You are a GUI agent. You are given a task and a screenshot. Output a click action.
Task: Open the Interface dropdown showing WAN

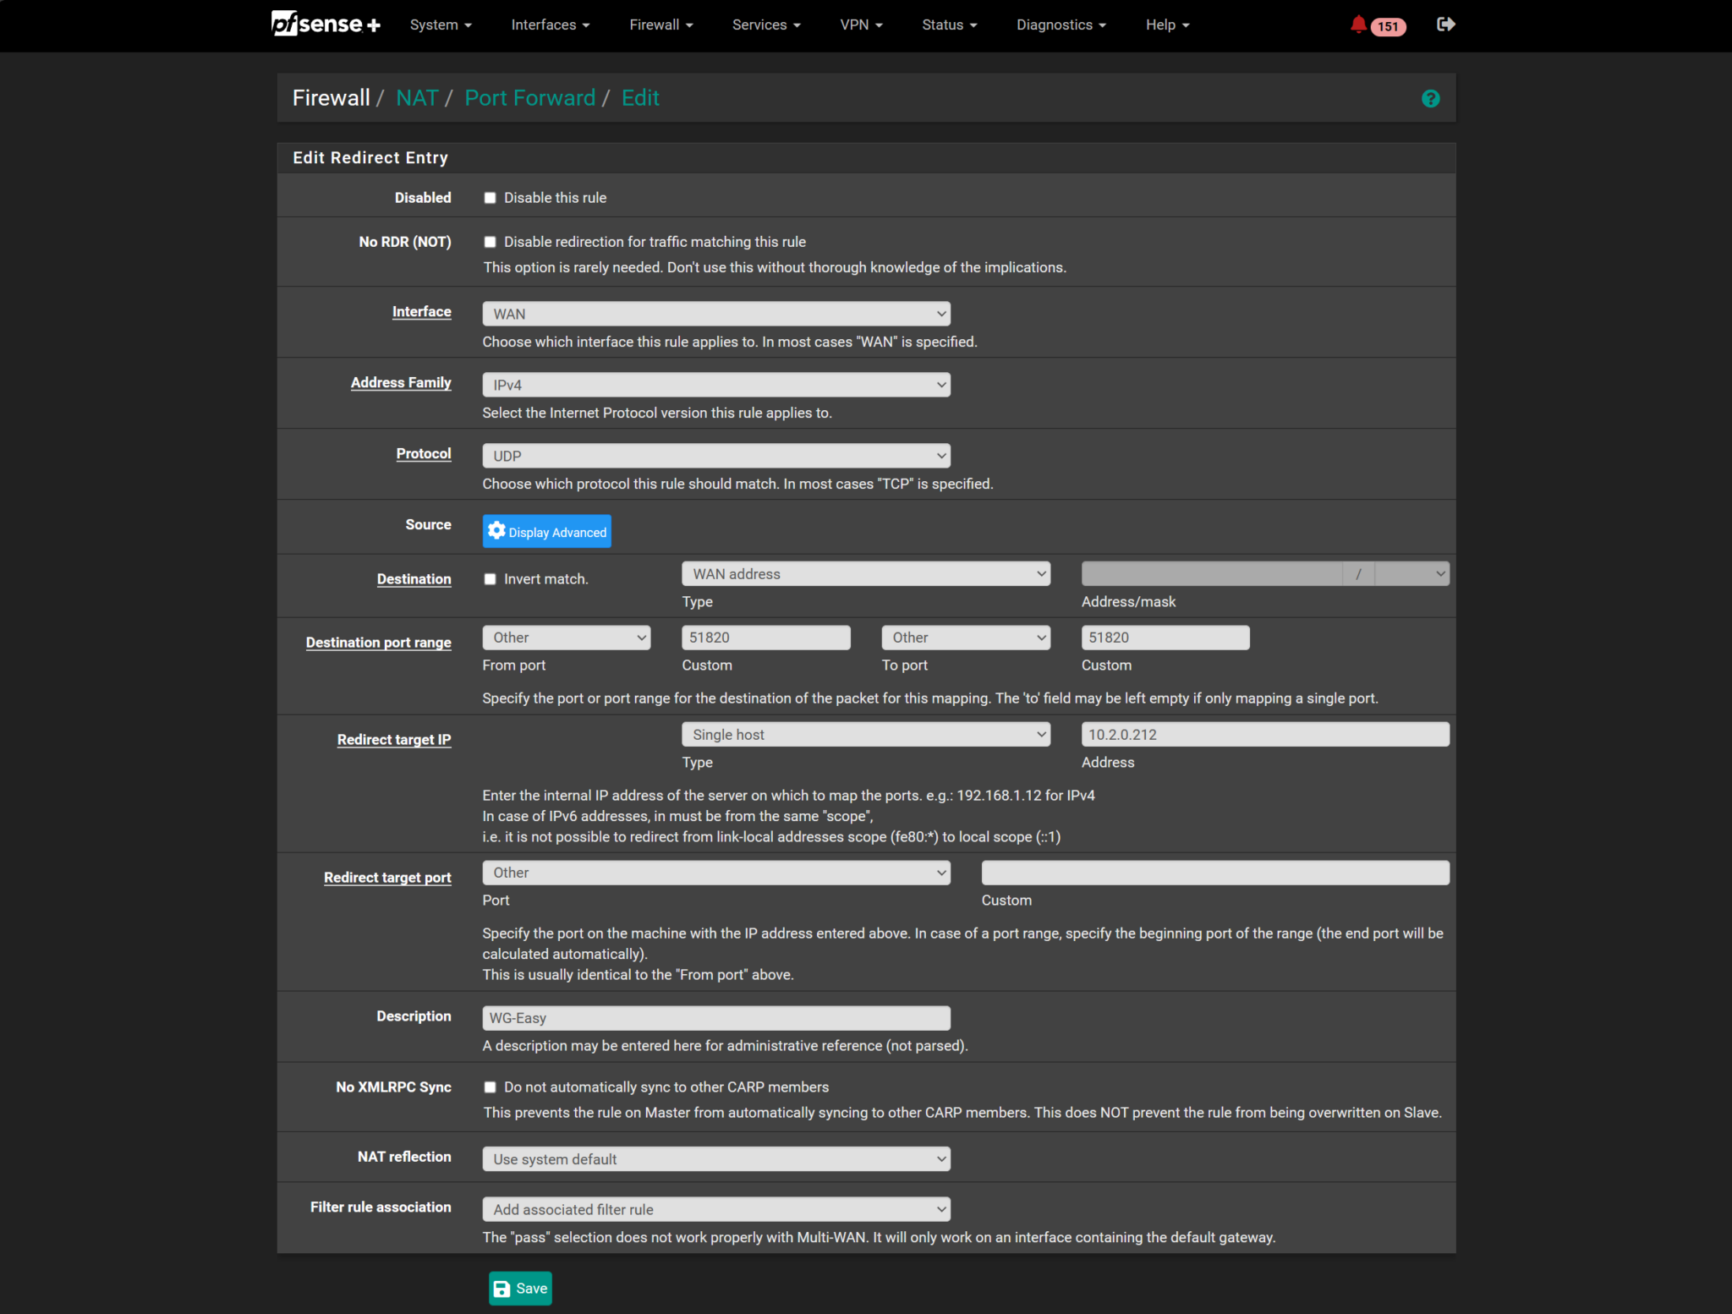click(x=715, y=314)
